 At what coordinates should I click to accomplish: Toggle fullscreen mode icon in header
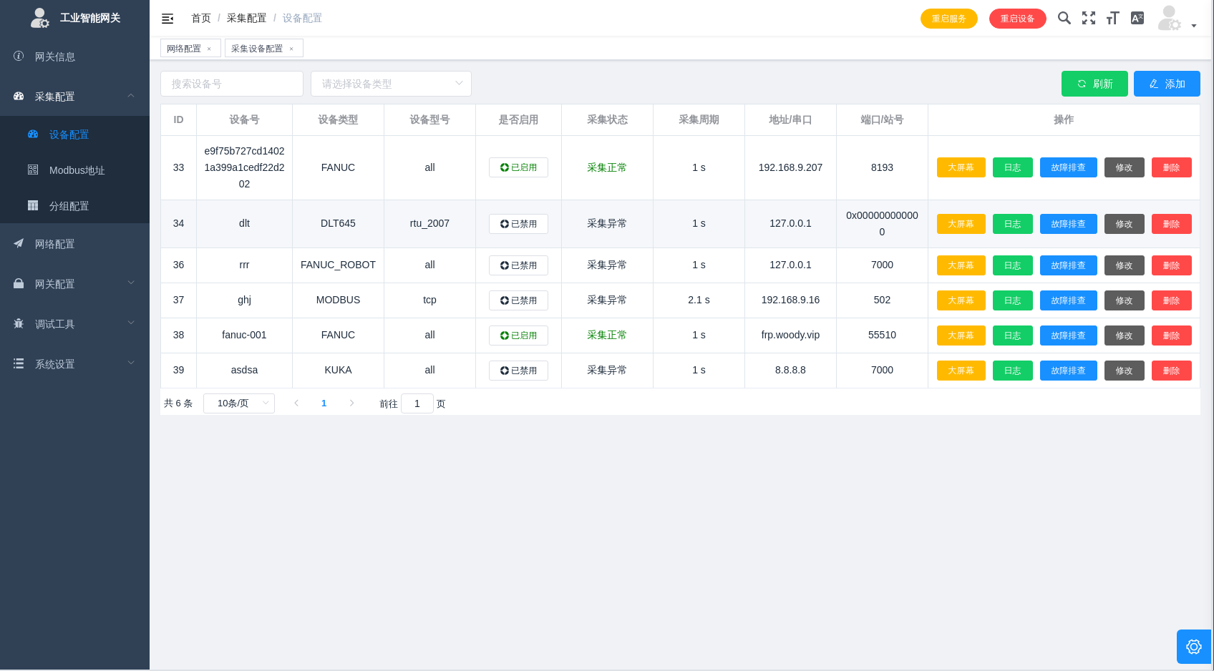click(x=1089, y=18)
